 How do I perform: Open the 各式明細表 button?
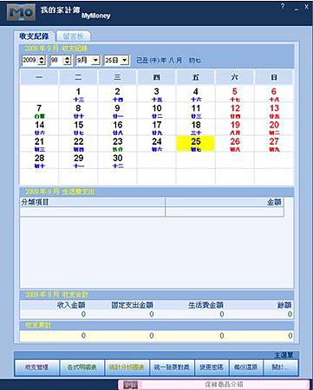tap(82, 367)
